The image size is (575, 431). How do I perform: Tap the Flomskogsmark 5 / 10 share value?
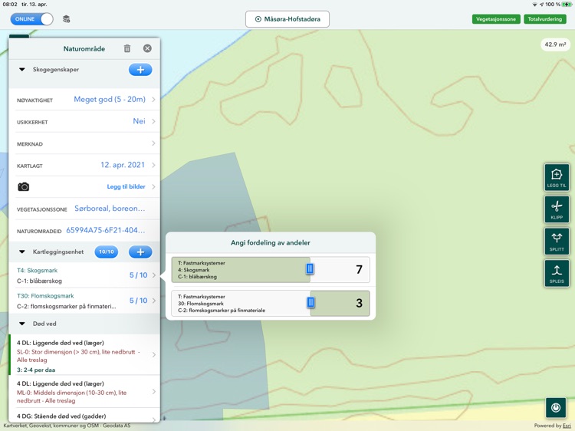(x=138, y=301)
